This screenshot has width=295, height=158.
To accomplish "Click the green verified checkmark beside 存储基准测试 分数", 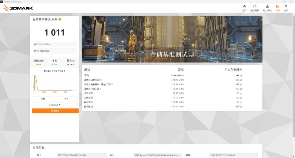I will pyautogui.click(x=60, y=20).
